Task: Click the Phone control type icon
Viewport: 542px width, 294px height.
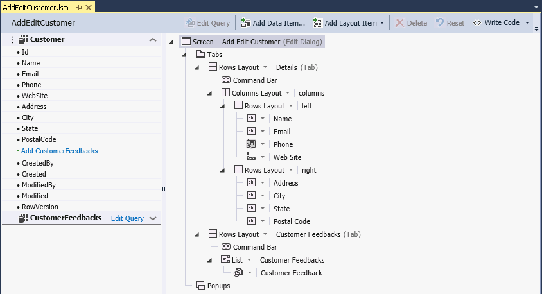Action: [x=251, y=144]
